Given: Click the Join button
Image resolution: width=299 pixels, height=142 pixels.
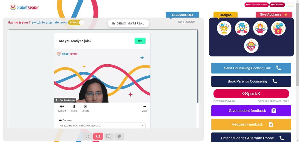Looking at the screenshot, I should coord(140,41).
